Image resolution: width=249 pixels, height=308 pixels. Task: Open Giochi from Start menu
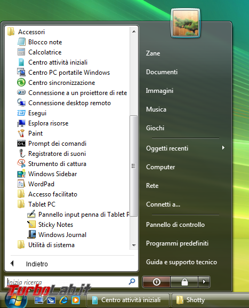coord(155,128)
